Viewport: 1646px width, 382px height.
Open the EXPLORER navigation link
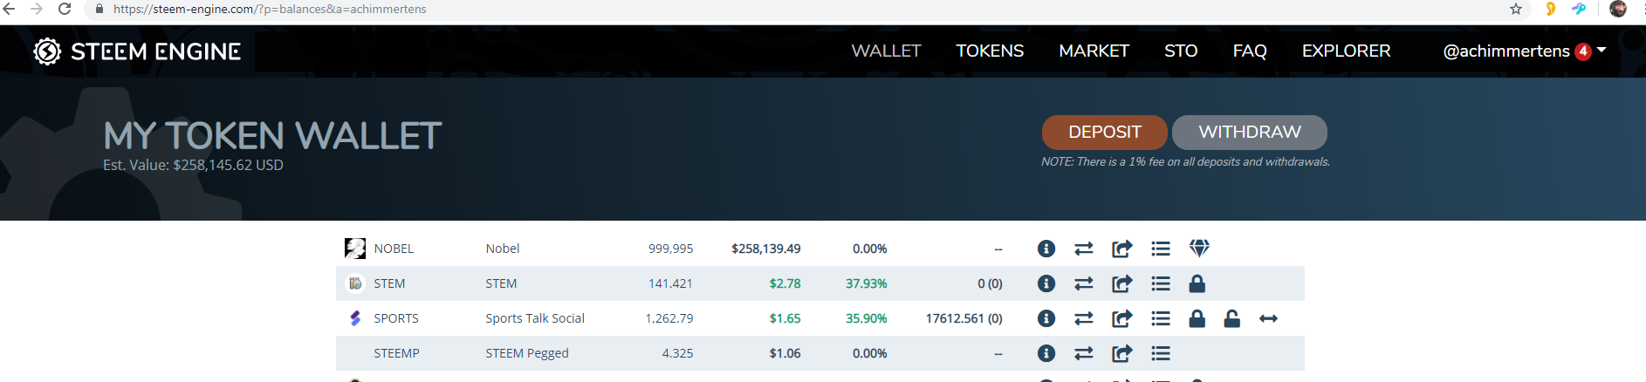[x=1346, y=51]
